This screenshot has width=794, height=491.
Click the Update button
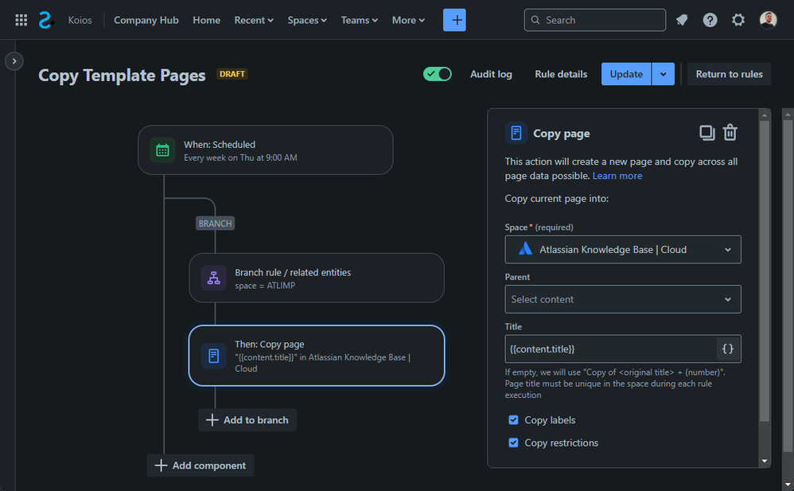(626, 74)
